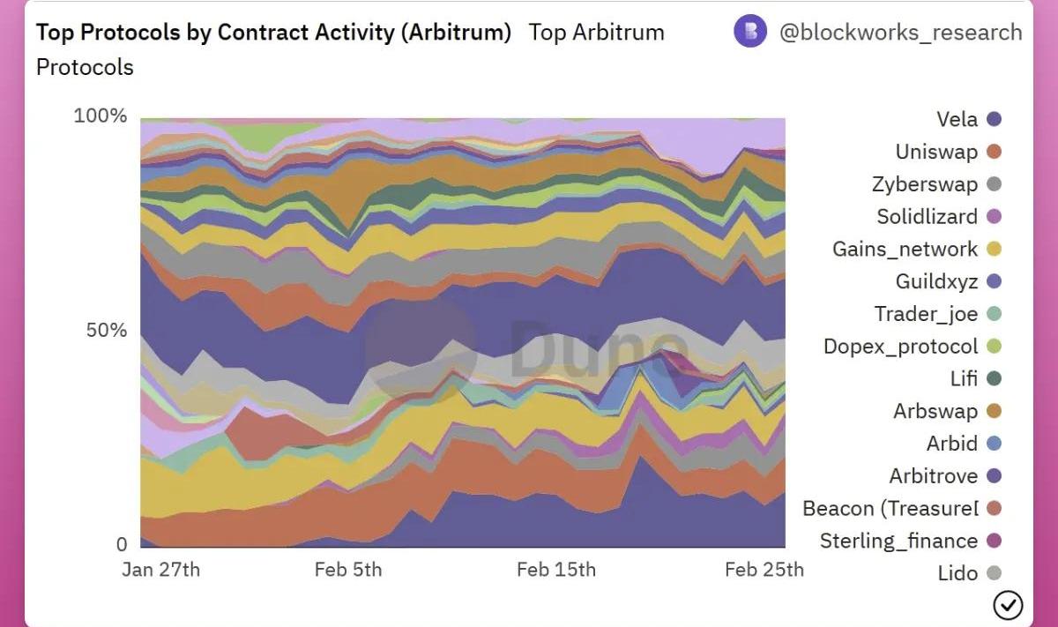Screen dimensions: 1058x627
Task: Click the Arbswap legend dot
Action: [x=995, y=411]
